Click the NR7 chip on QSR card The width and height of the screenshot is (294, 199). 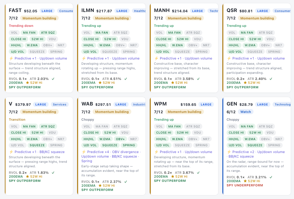[x=278, y=45]
